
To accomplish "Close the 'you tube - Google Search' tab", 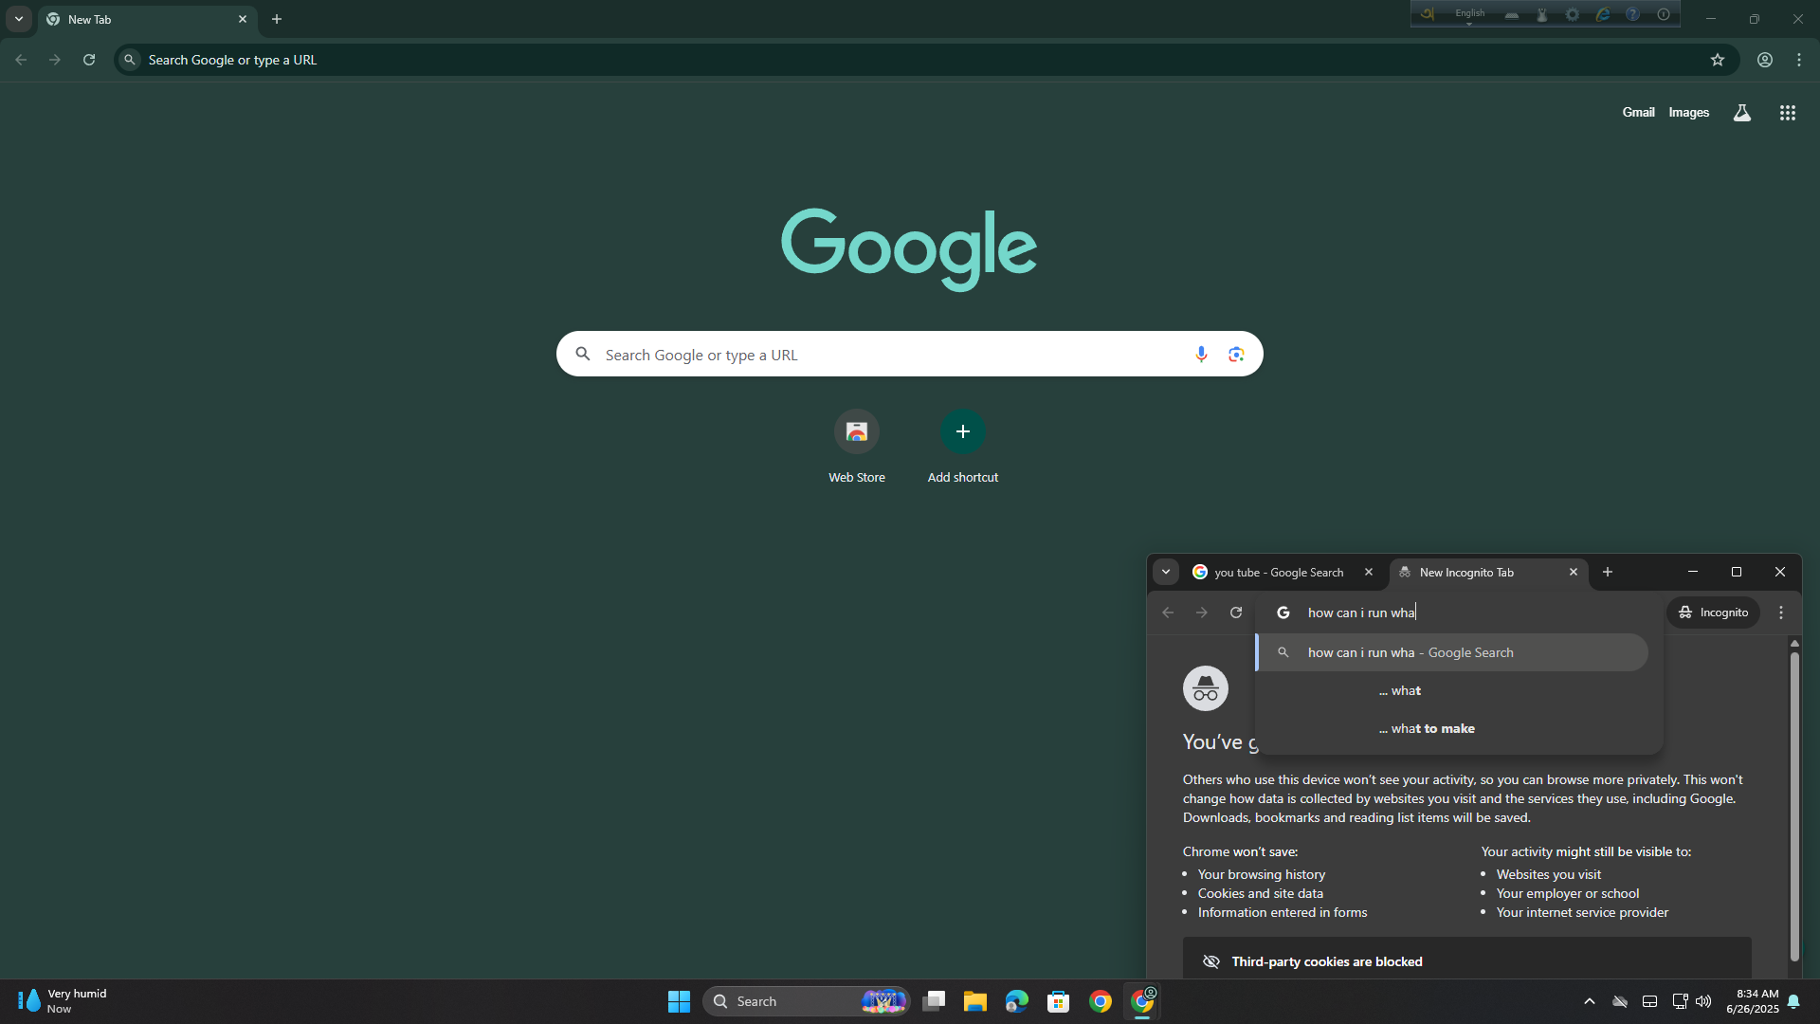I will click(1368, 572).
